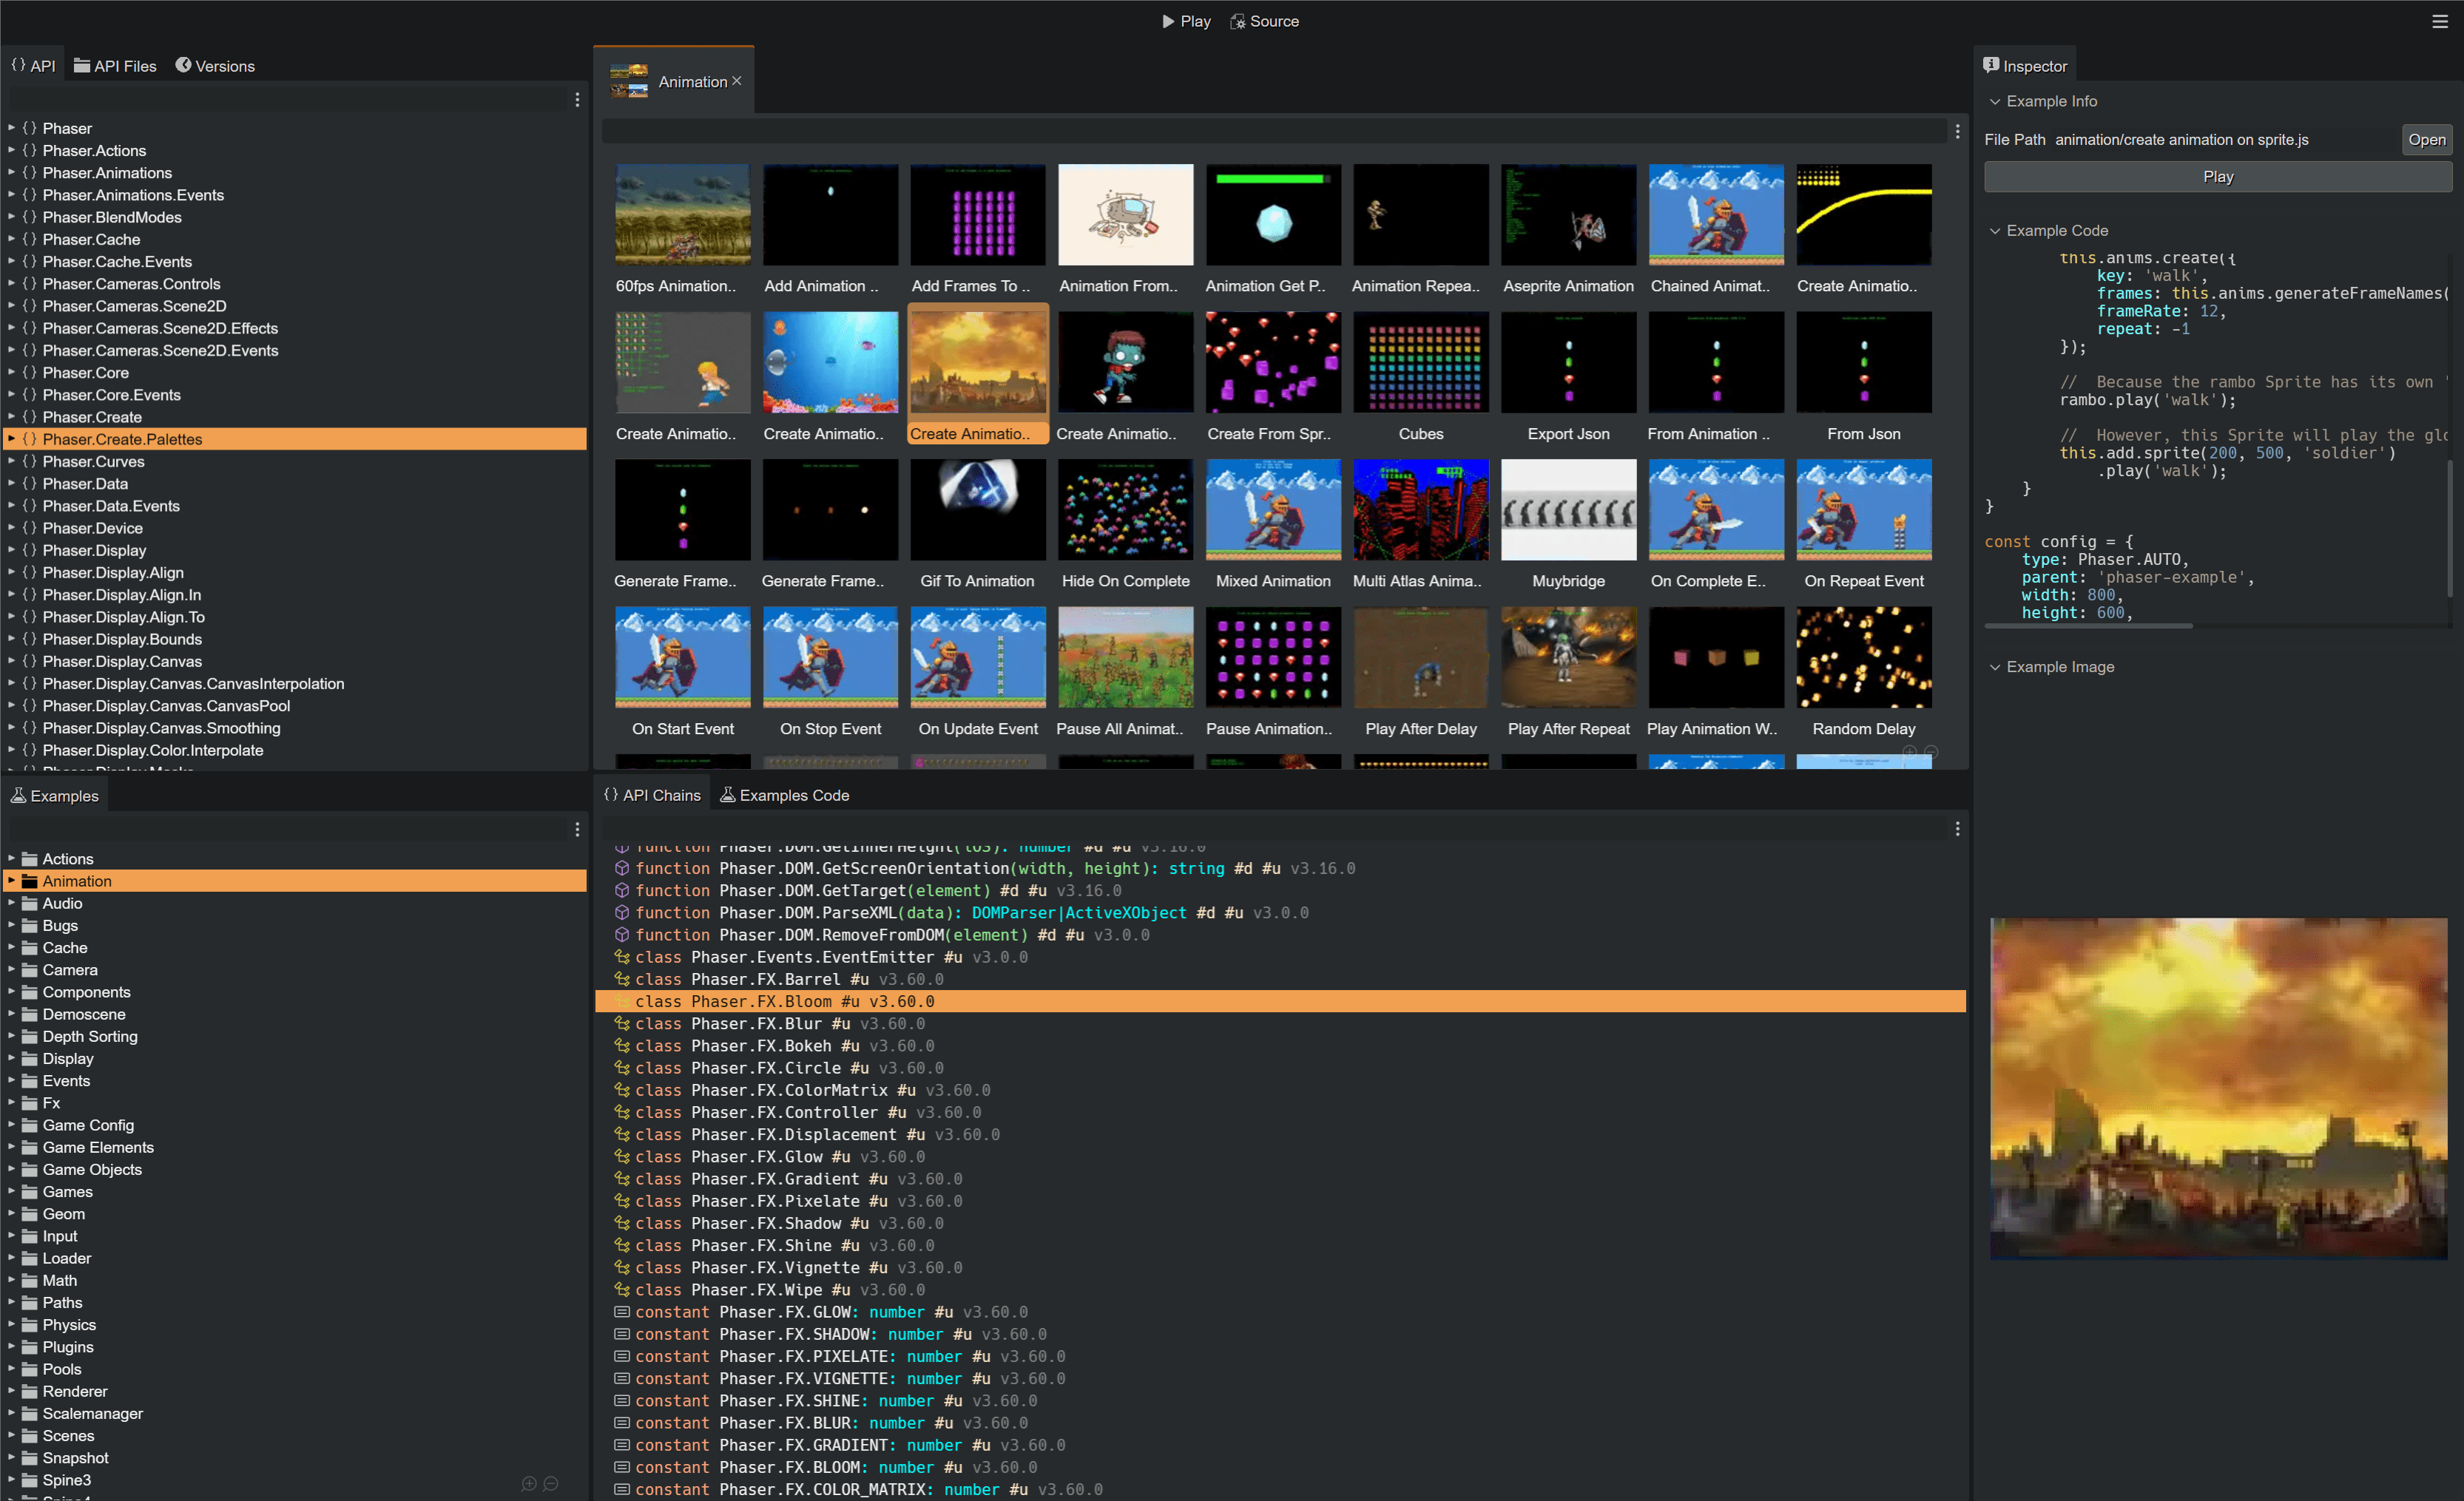
Task: Switch to the Examples Code tab
Action: pos(790,793)
